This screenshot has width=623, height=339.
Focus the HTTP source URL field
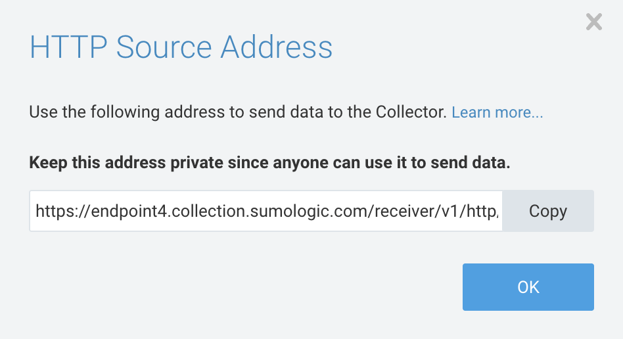(266, 212)
